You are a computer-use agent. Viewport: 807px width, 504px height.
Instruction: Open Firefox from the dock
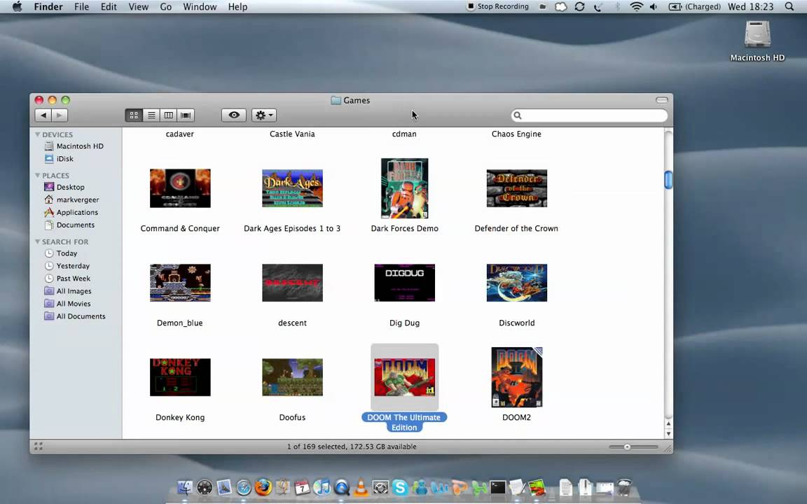[263, 486]
